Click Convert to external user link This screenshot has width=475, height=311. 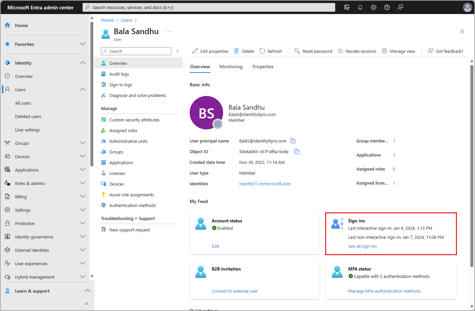[x=235, y=291]
